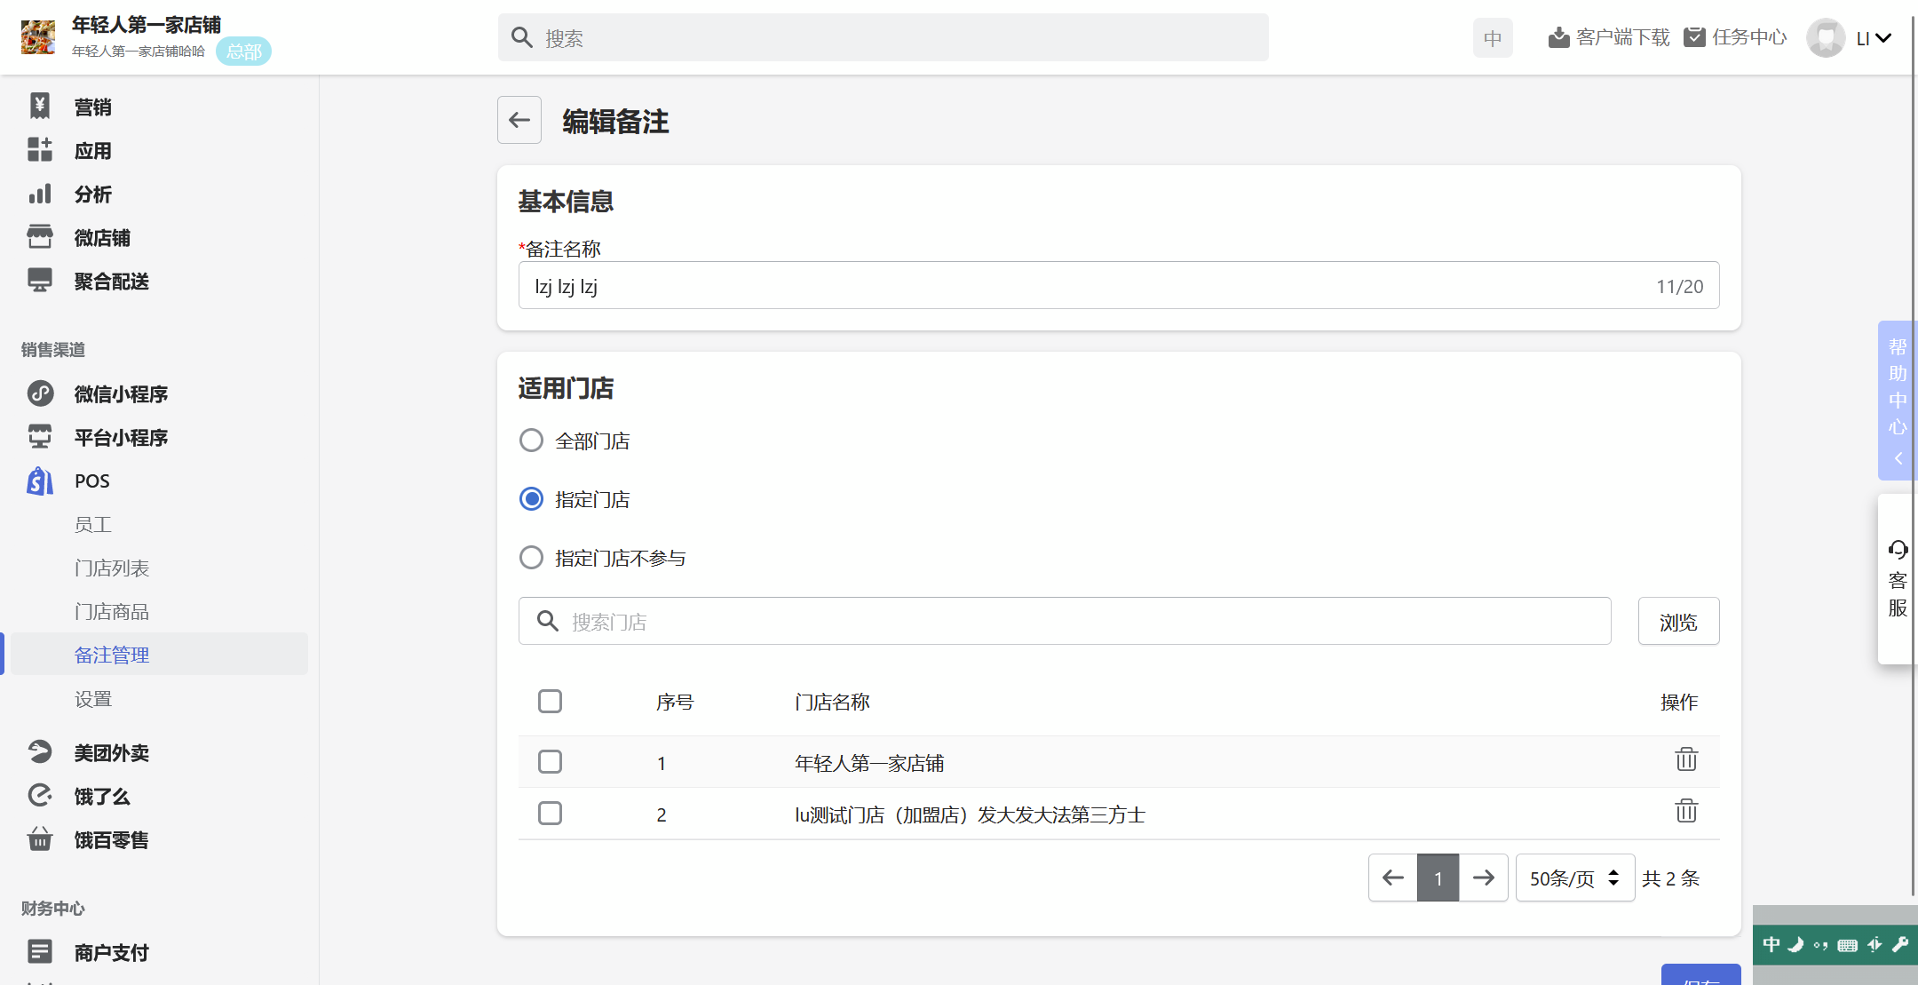Screen dimensions: 1918x985
Task: Click the 客服 headset icon on right edge
Action: click(x=1898, y=550)
